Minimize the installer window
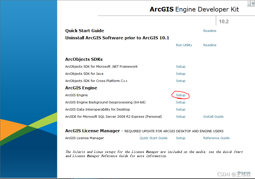This screenshot has width=255, height=179. [x=249, y=4]
